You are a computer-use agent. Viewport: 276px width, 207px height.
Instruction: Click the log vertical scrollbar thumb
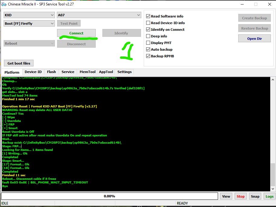click(x=273, y=174)
